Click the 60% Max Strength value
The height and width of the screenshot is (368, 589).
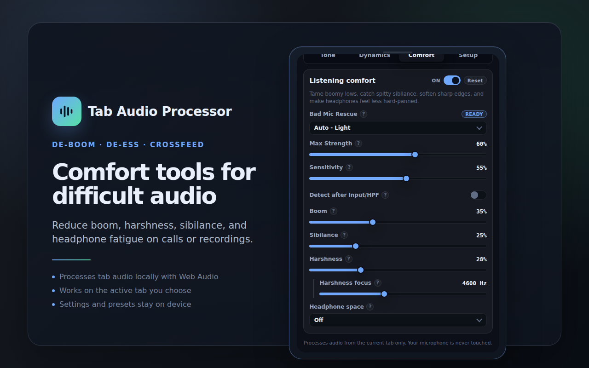[x=481, y=144]
